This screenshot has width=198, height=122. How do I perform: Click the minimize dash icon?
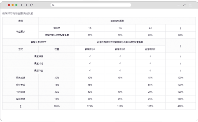[x=179, y=5]
